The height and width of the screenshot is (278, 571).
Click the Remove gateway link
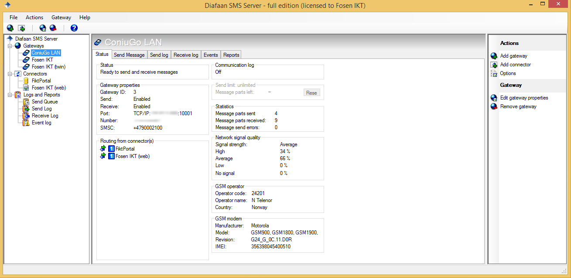point(518,106)
